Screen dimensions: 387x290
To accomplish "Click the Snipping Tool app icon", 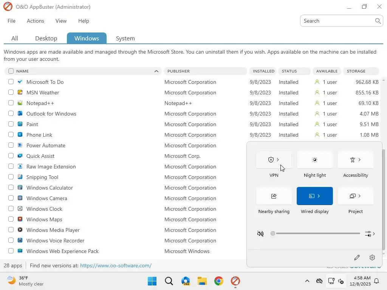I will [20, 177].
